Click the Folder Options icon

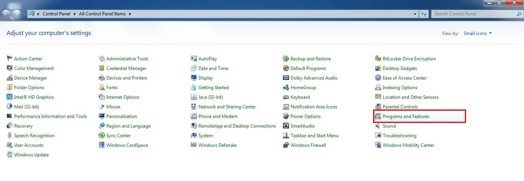click(x=10, y=87)
